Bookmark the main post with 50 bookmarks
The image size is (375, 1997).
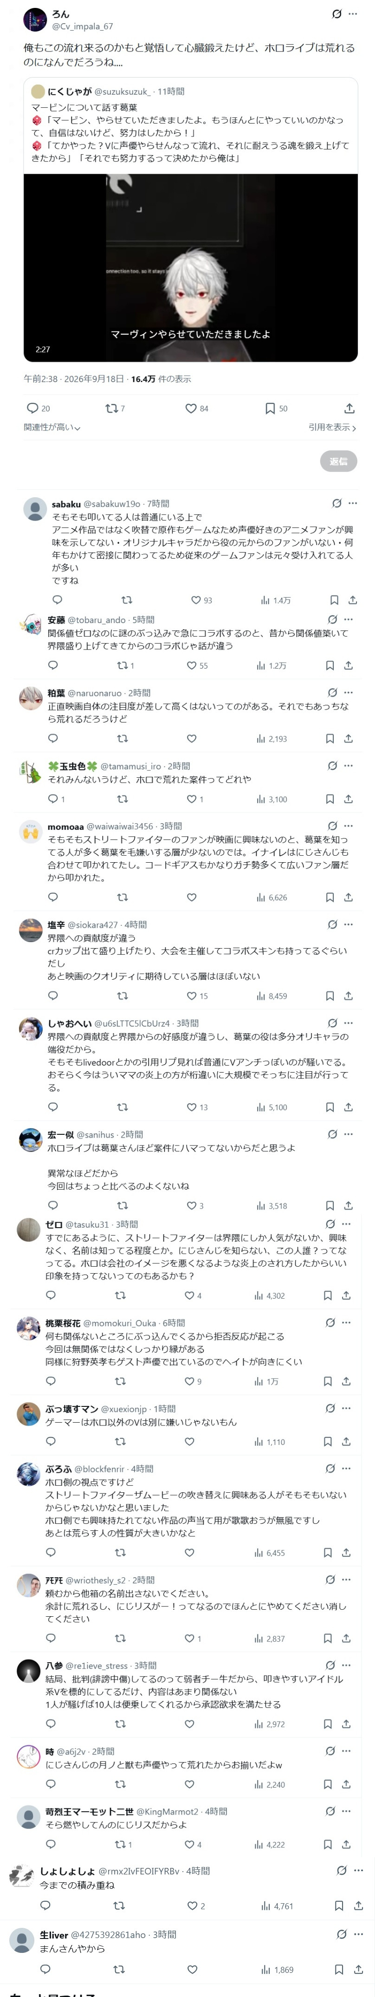(276, 409)
